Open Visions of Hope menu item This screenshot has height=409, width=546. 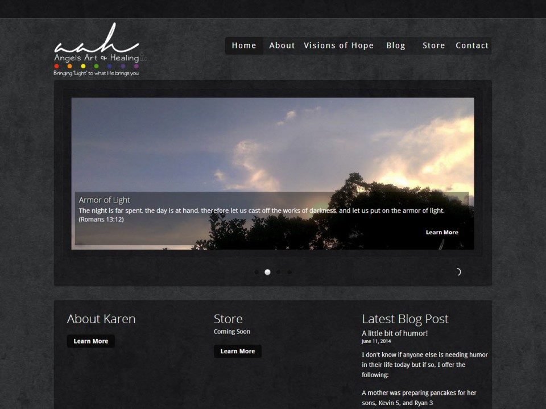click(338, 46)
